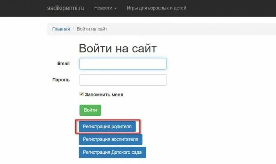
Task: Submit login with the green Войти button
Action: pyautogui.click(x=90, y=110)
